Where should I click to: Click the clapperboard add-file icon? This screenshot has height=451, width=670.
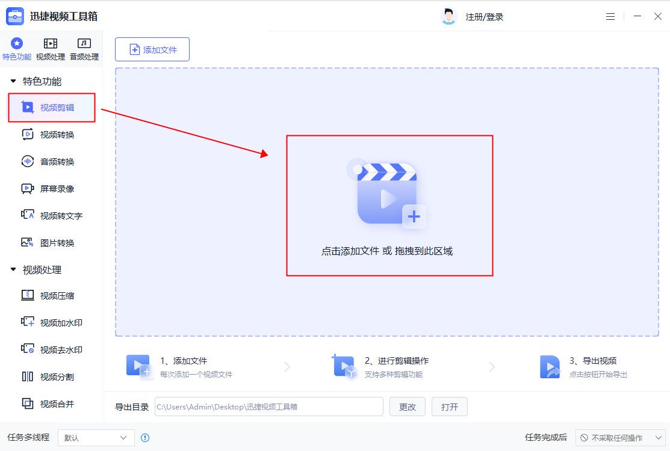click(386, 194)
